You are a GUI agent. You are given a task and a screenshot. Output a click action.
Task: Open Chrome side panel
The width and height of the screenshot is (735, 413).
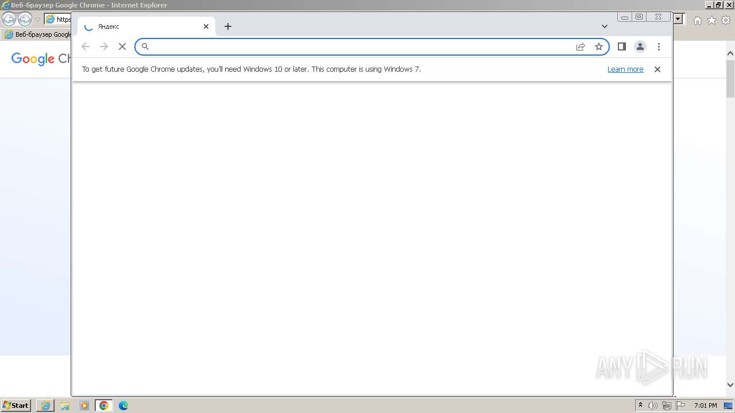click(621, 46)
